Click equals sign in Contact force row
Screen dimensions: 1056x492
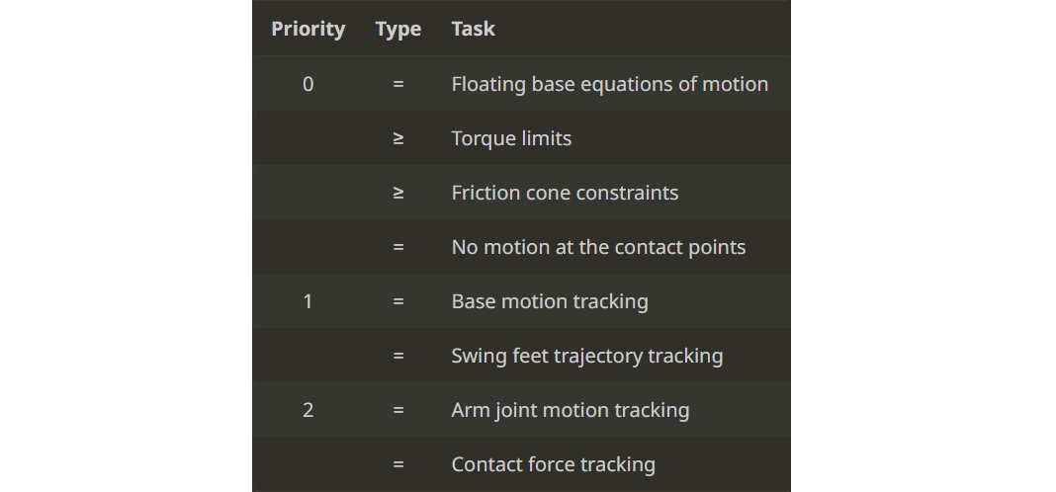click(398, 464)
